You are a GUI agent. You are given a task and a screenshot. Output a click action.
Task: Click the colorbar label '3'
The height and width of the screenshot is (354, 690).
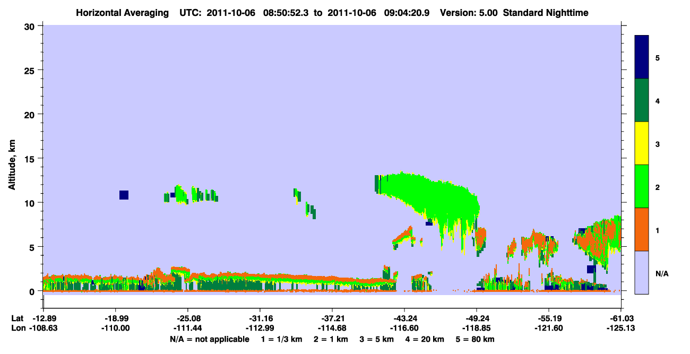coord(658,144)
